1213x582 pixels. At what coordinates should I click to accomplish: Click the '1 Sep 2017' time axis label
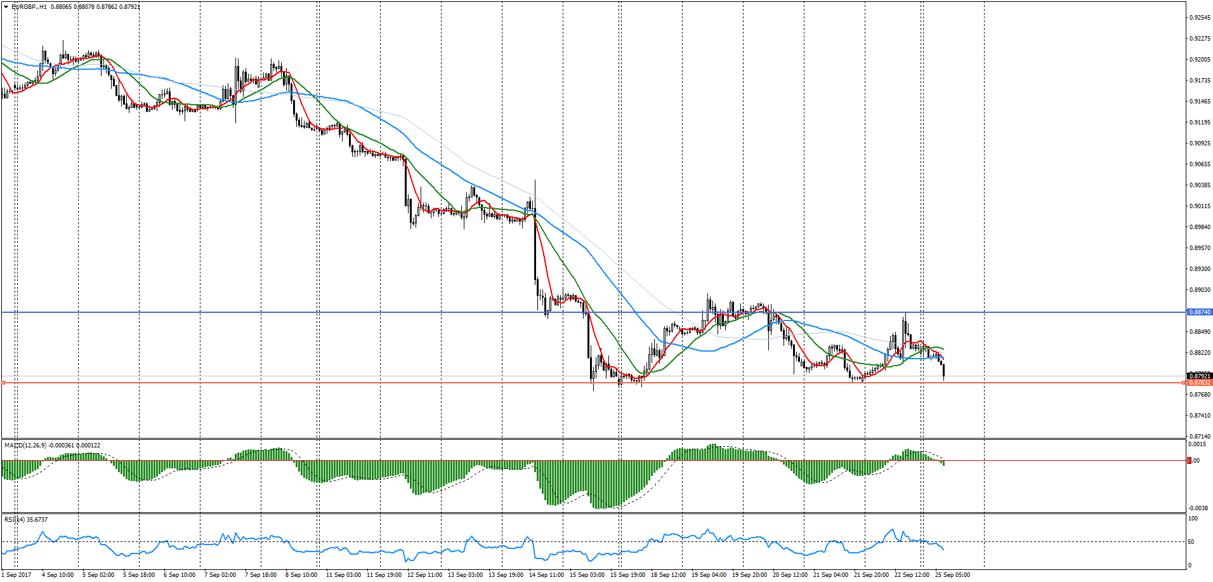click(x=16, y=575)
